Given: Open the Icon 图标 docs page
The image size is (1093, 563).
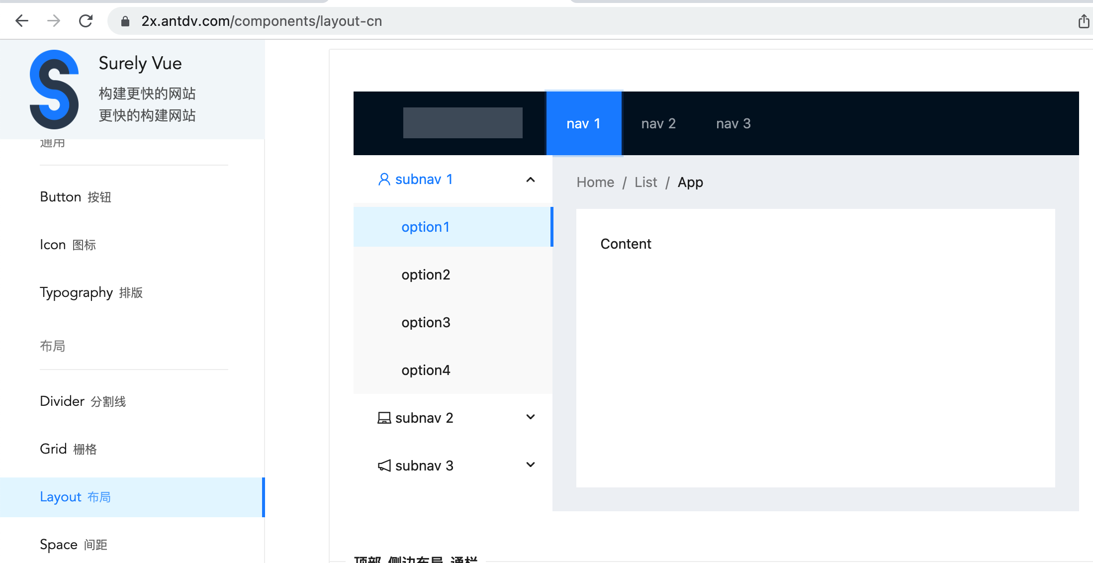Looking at the screenshot, I should coord(132,245).
